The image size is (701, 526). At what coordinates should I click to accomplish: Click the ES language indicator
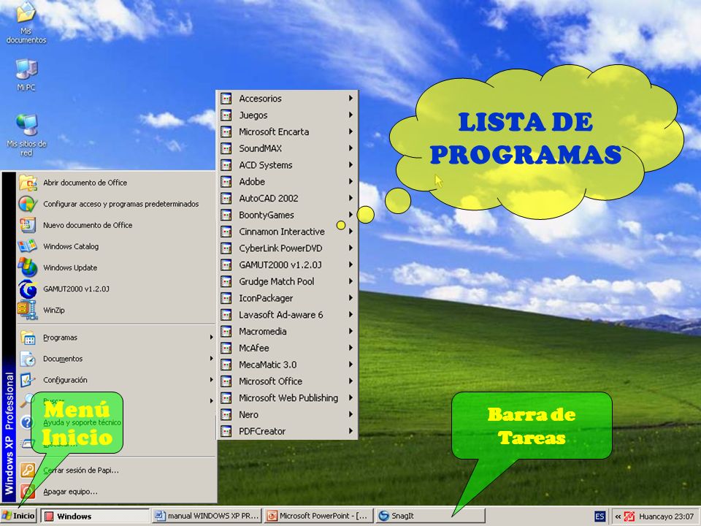[x=600, y=517]
